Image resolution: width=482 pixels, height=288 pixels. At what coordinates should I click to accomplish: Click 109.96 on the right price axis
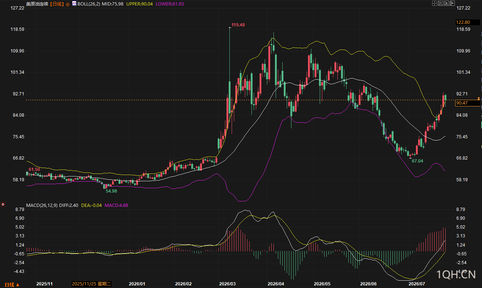(463, 51)
